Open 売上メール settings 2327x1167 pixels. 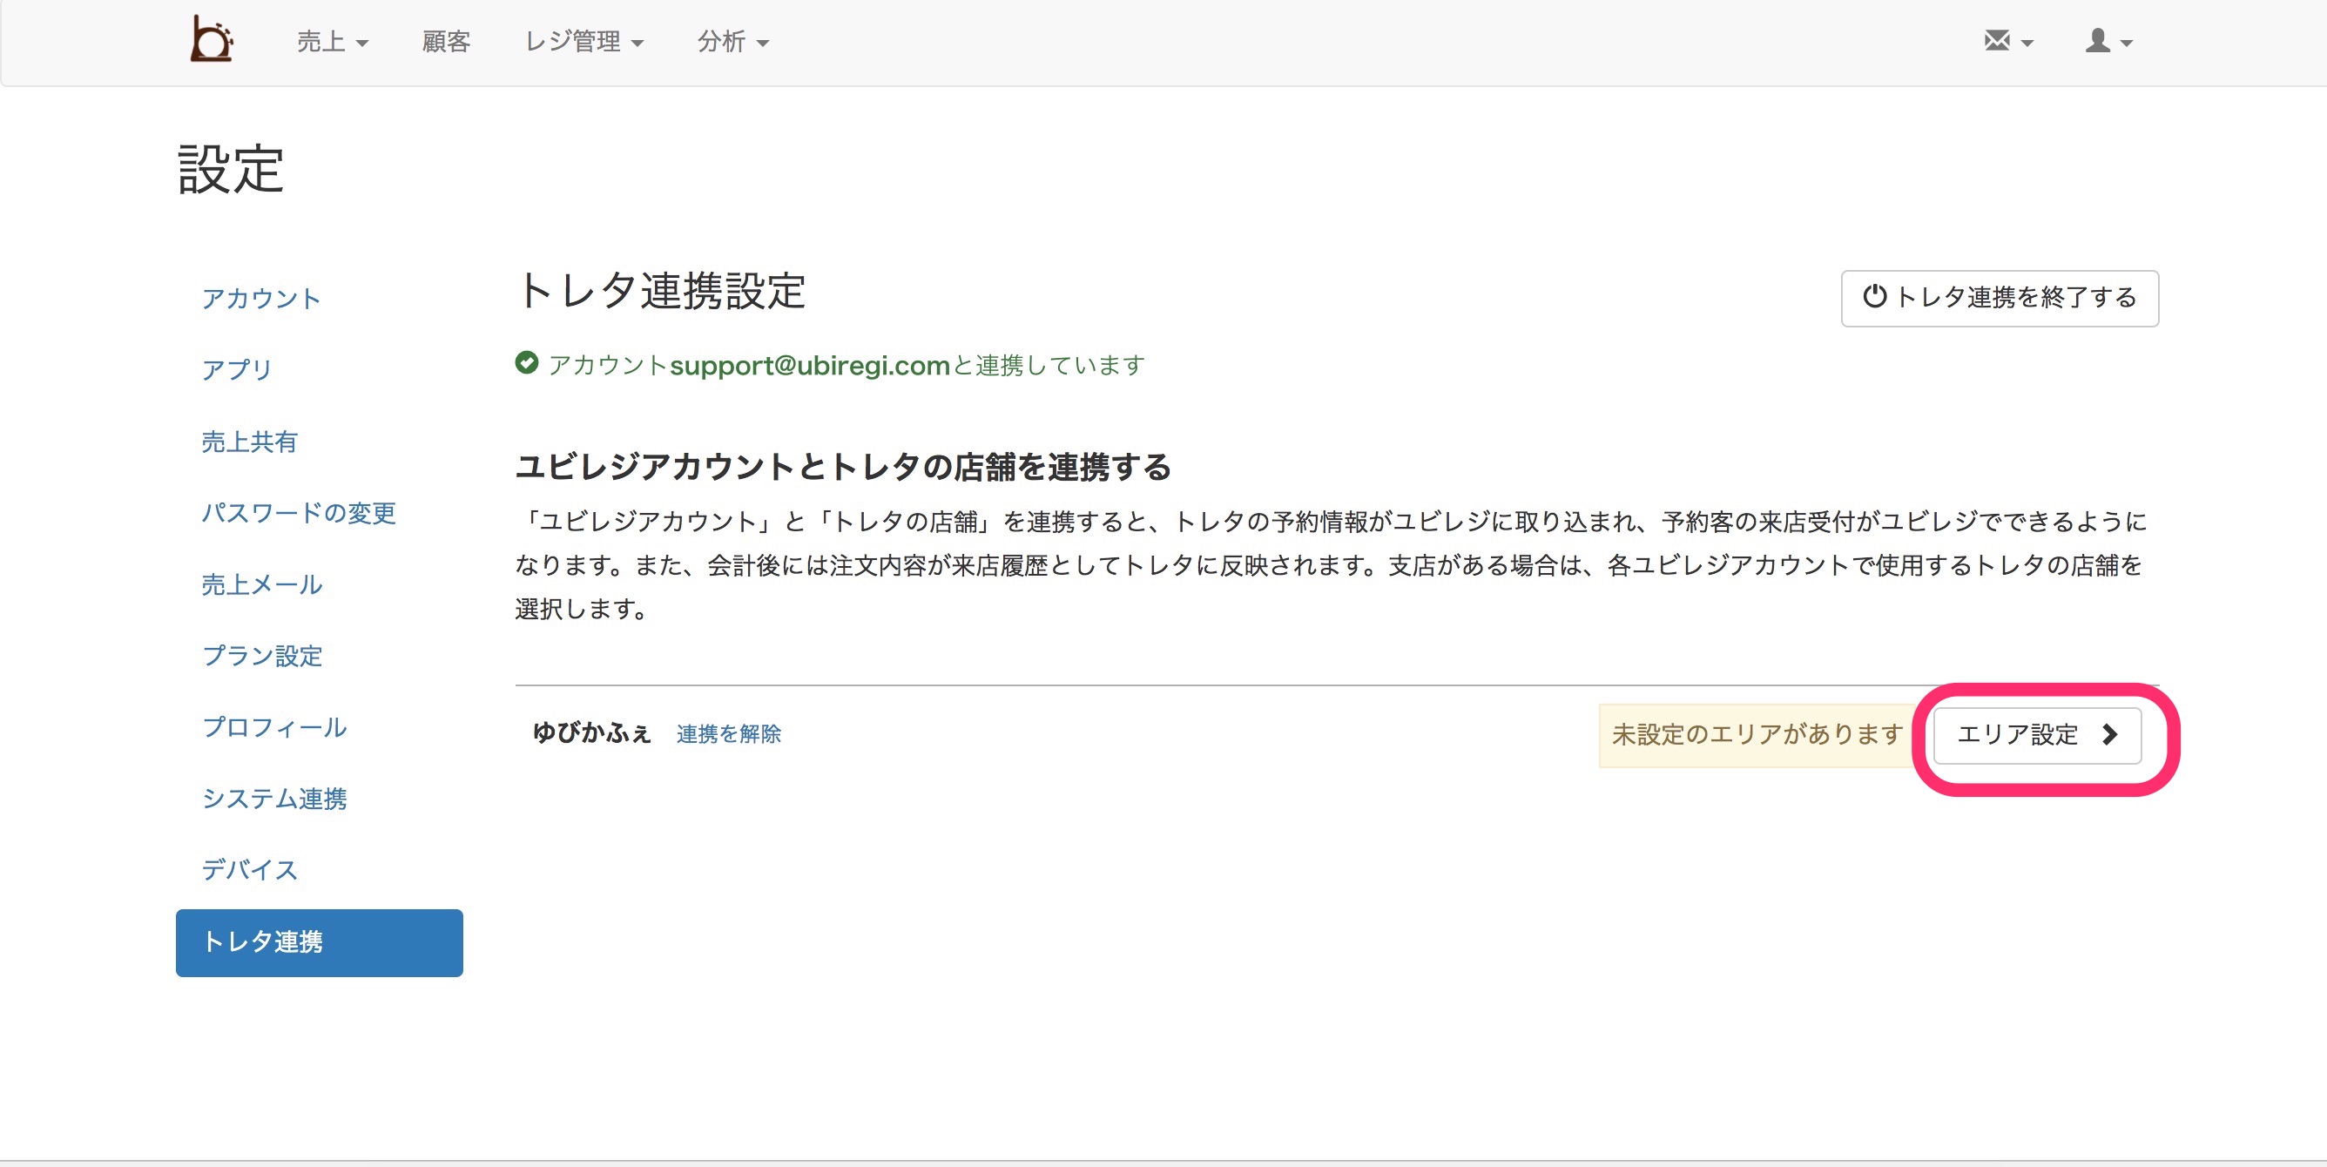coord(262,584)
